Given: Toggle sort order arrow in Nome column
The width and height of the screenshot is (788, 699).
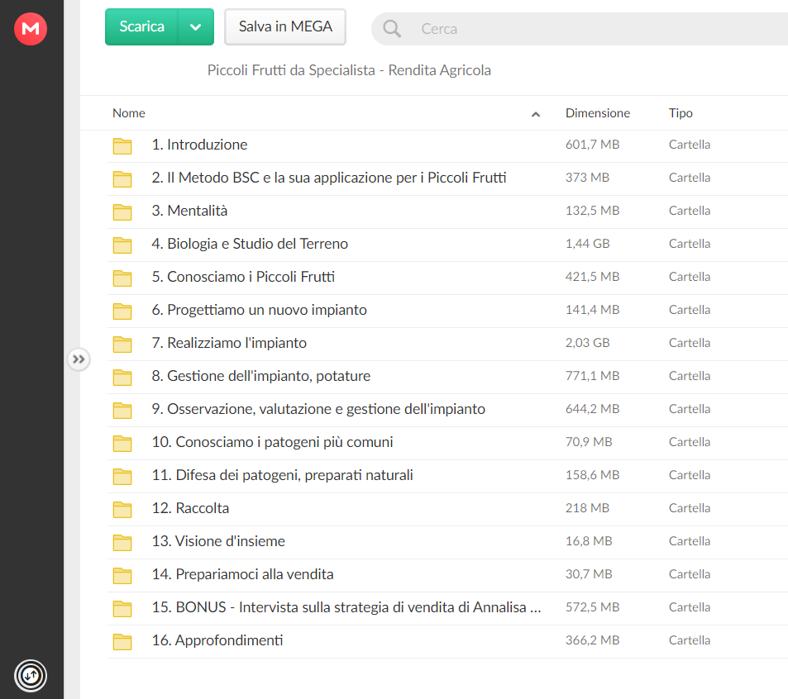Looking at the screenshot, I should pyautogui.click(x=536, y=114).
